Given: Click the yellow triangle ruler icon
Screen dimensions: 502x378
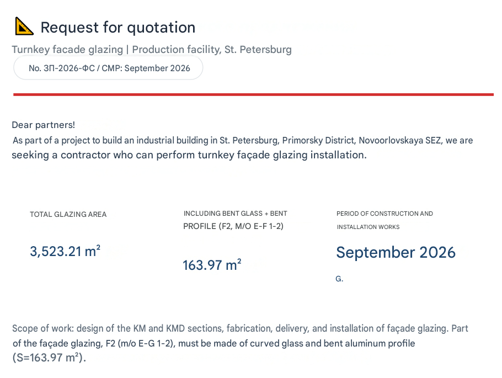Looking at the screenshot, I should 24,26.
